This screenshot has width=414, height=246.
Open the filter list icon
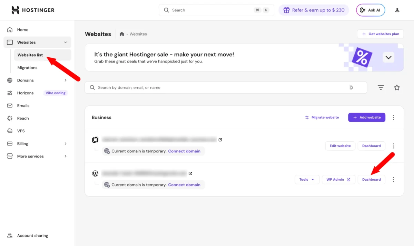click(x=381, y=87)
